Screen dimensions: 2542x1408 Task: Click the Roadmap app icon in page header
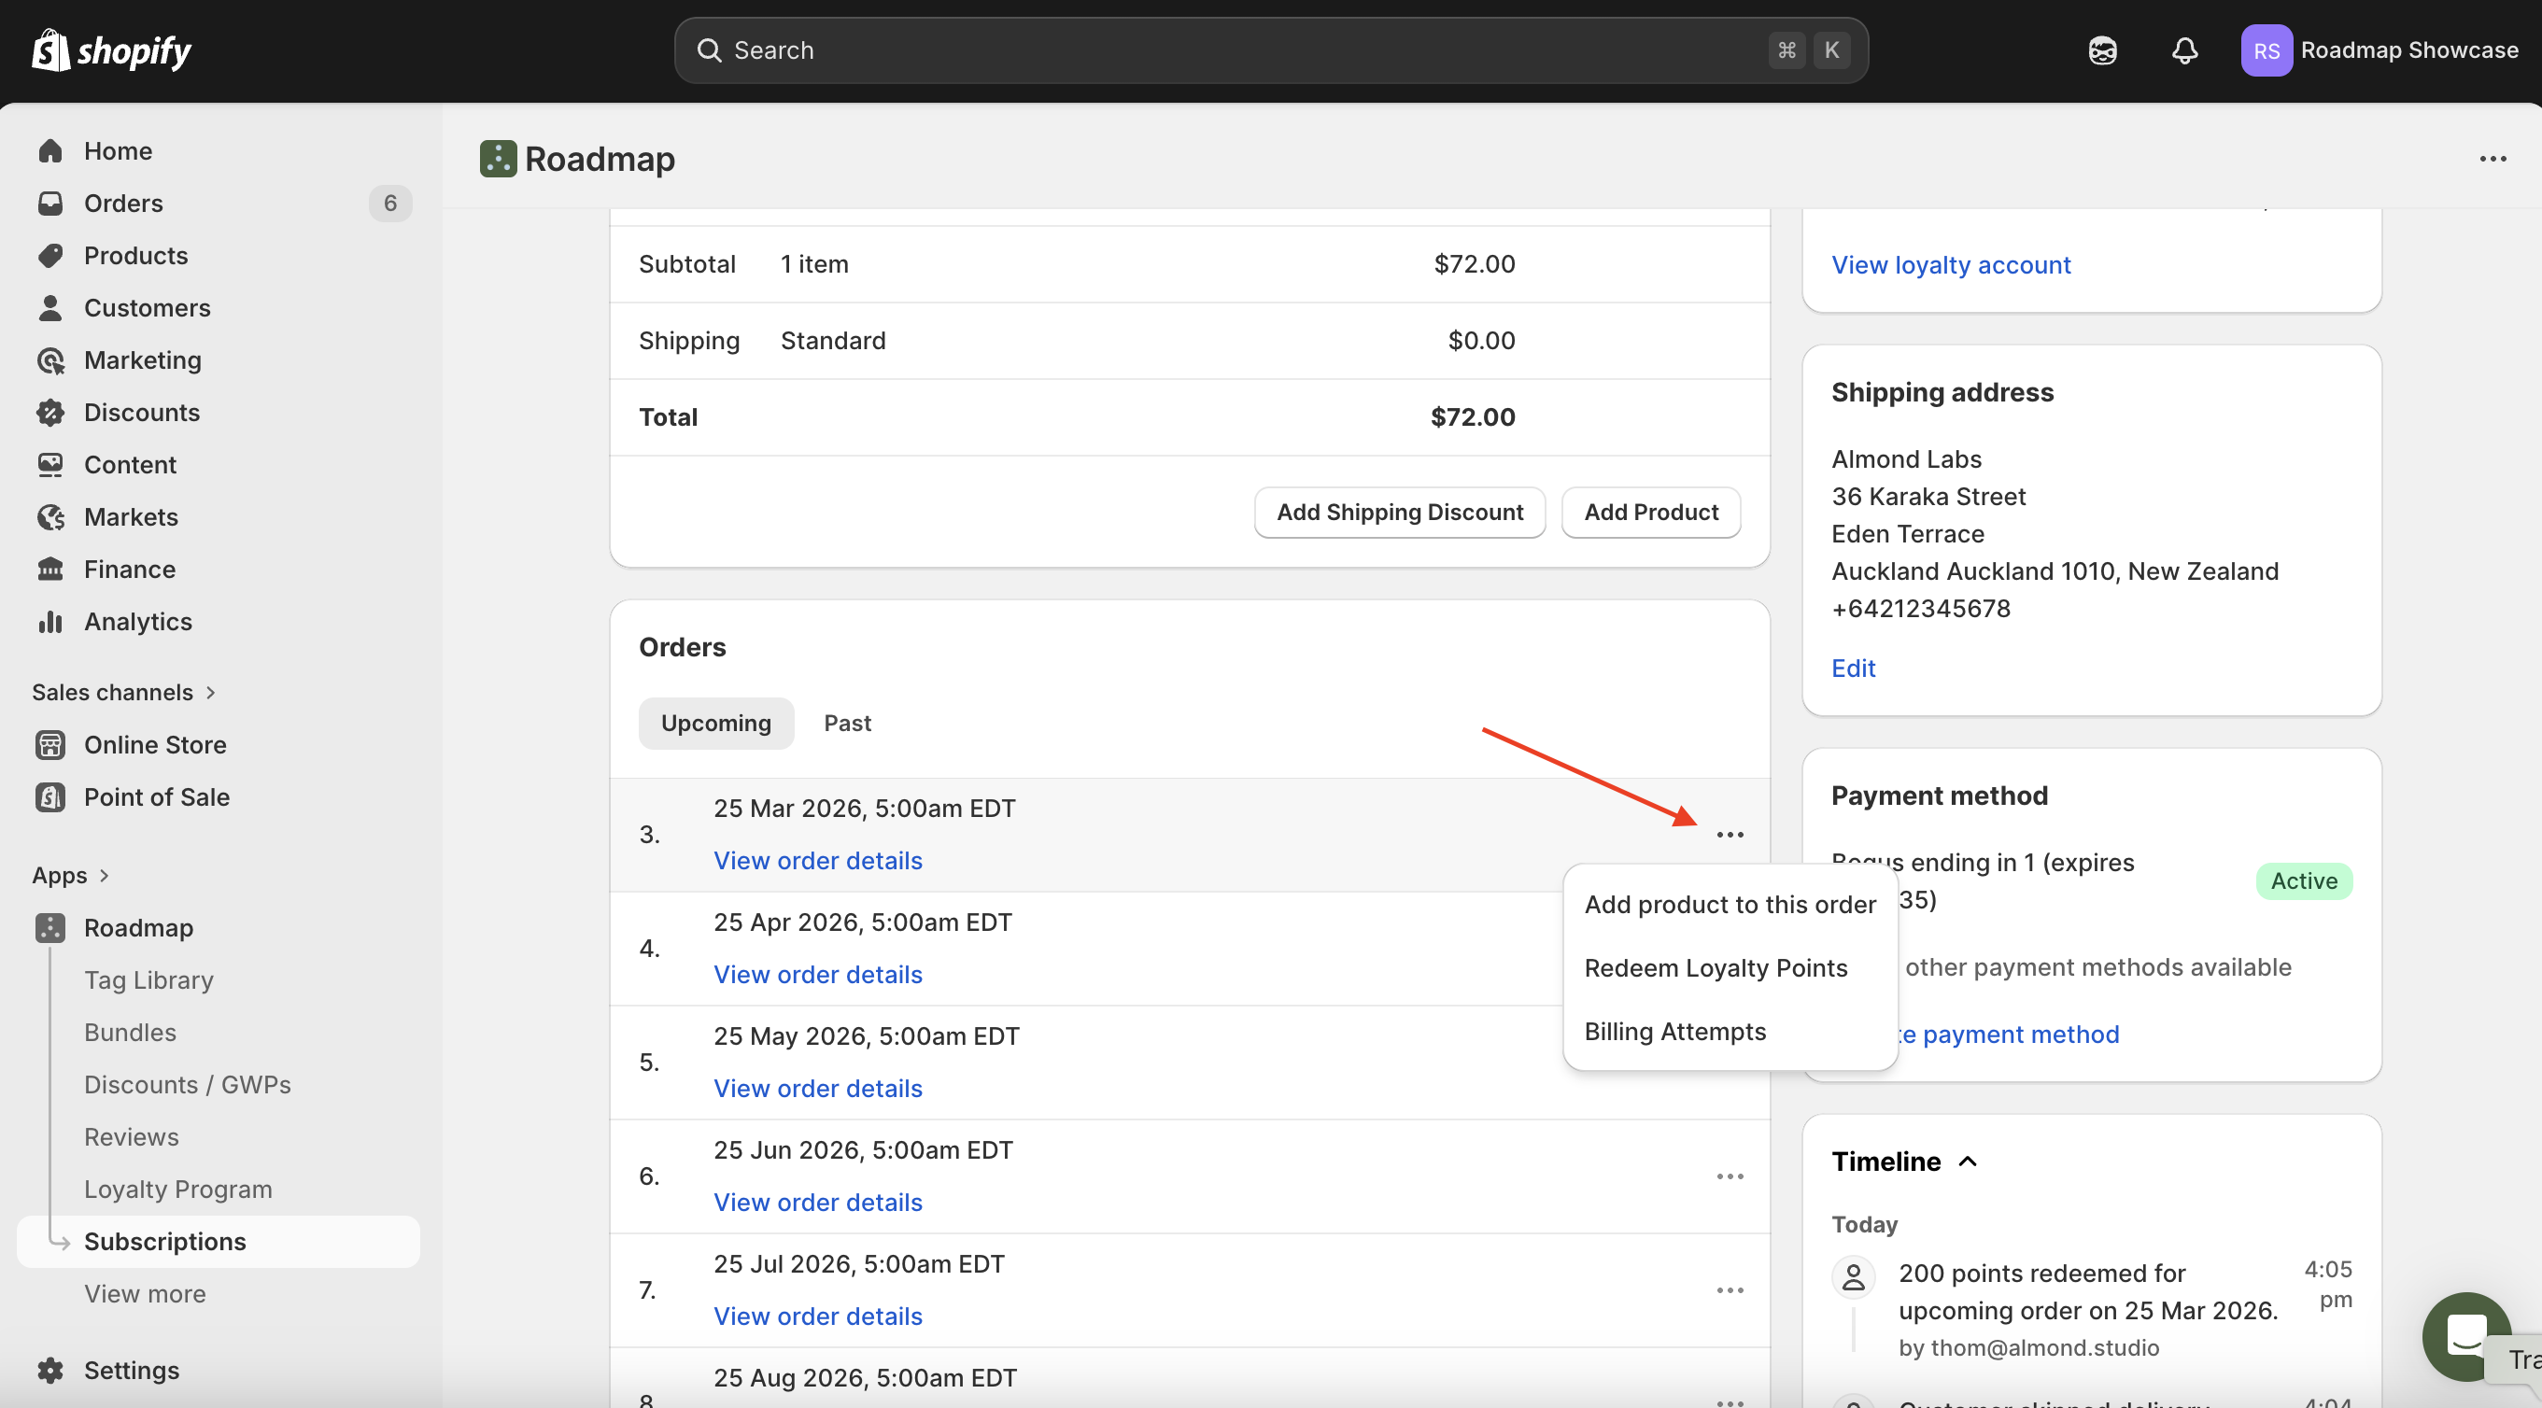click(498, 159)
